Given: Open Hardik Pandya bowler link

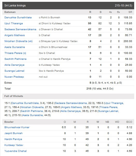Looking at the screenshot, I should click(13, 139).
